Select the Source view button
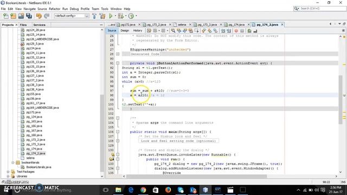This screenshot has height=195, width=347. (112, 30)
